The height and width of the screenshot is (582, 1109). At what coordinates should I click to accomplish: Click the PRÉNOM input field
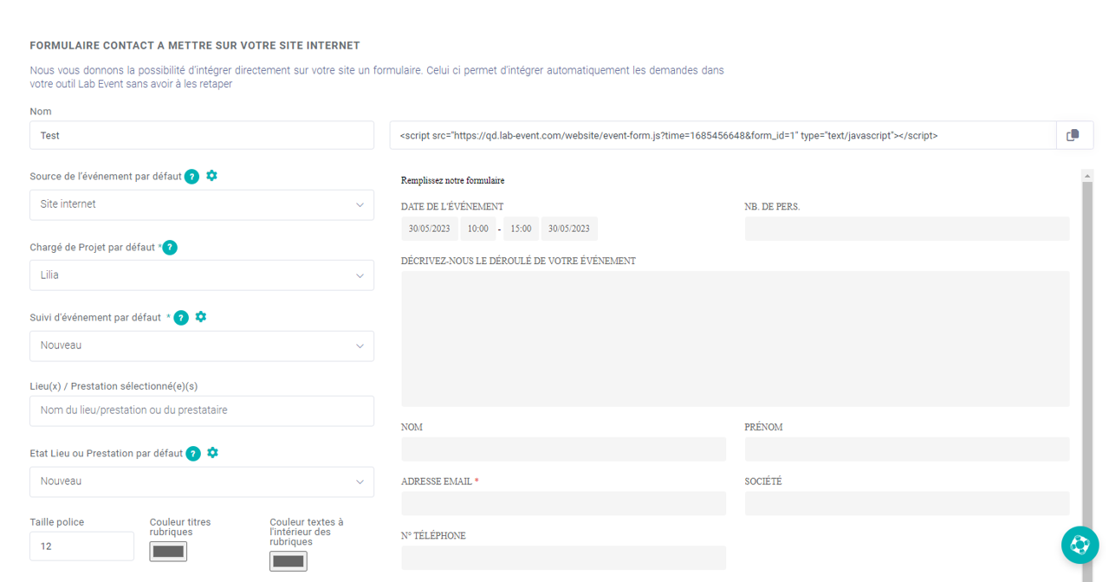pyautogui.click(x=907, y=449)
